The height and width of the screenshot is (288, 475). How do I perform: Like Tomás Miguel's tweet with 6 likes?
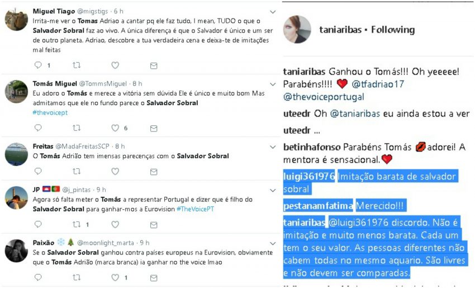(x=115, y=128)
